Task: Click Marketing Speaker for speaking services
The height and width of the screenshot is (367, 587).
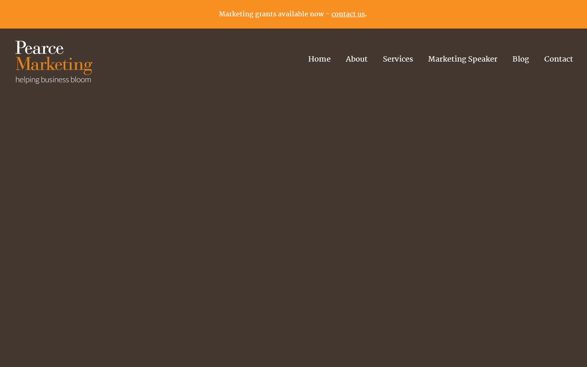Action: (463, 59)
